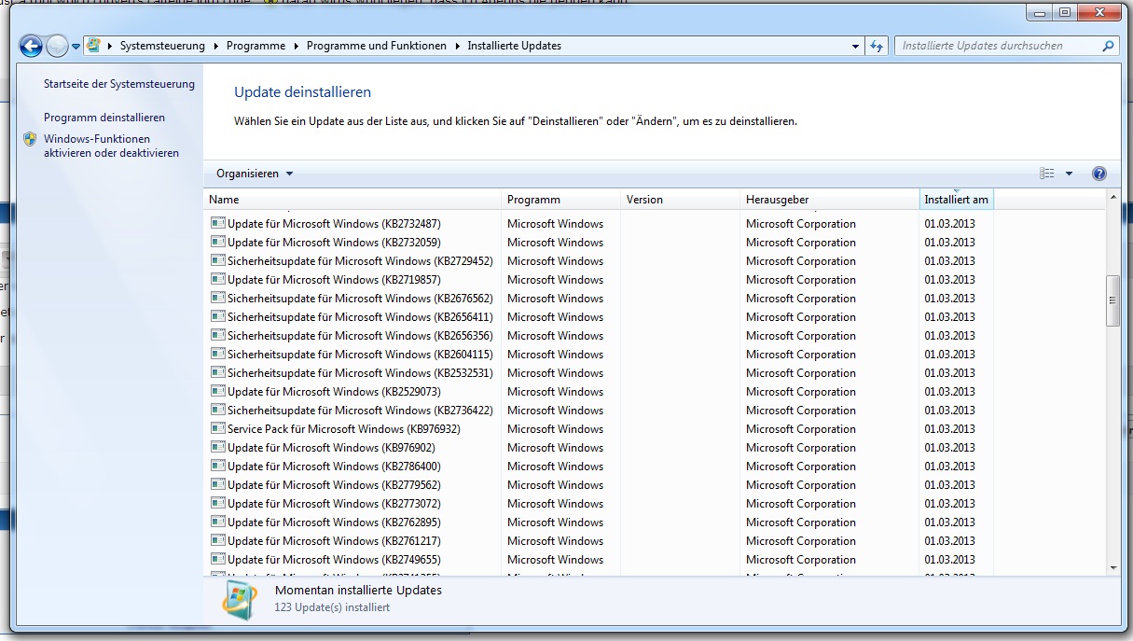Click update icon of KB2749655 row
1133x641 pixels.
click(x=218, y=559)
